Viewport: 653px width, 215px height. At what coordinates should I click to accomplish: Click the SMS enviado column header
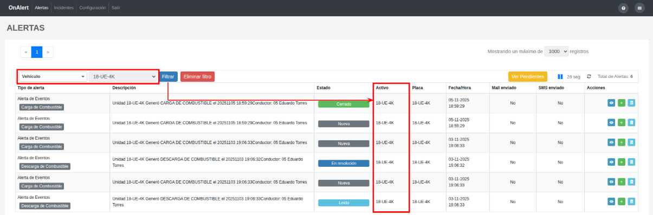coord(551,88)
